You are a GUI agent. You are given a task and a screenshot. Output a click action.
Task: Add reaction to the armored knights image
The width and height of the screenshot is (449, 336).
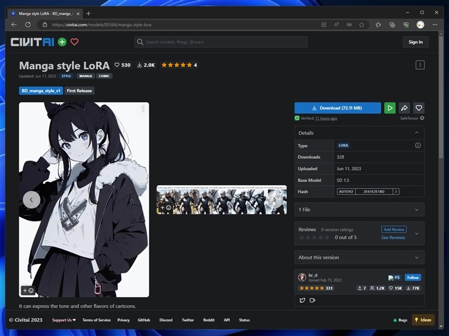point(165,207)
